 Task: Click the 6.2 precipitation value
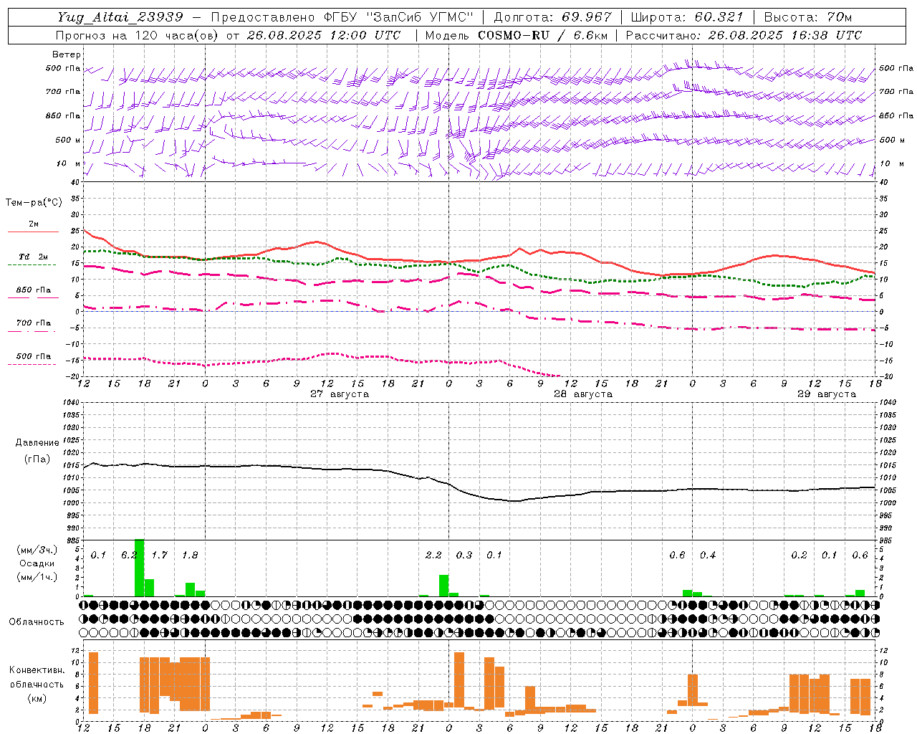point(129,556)
